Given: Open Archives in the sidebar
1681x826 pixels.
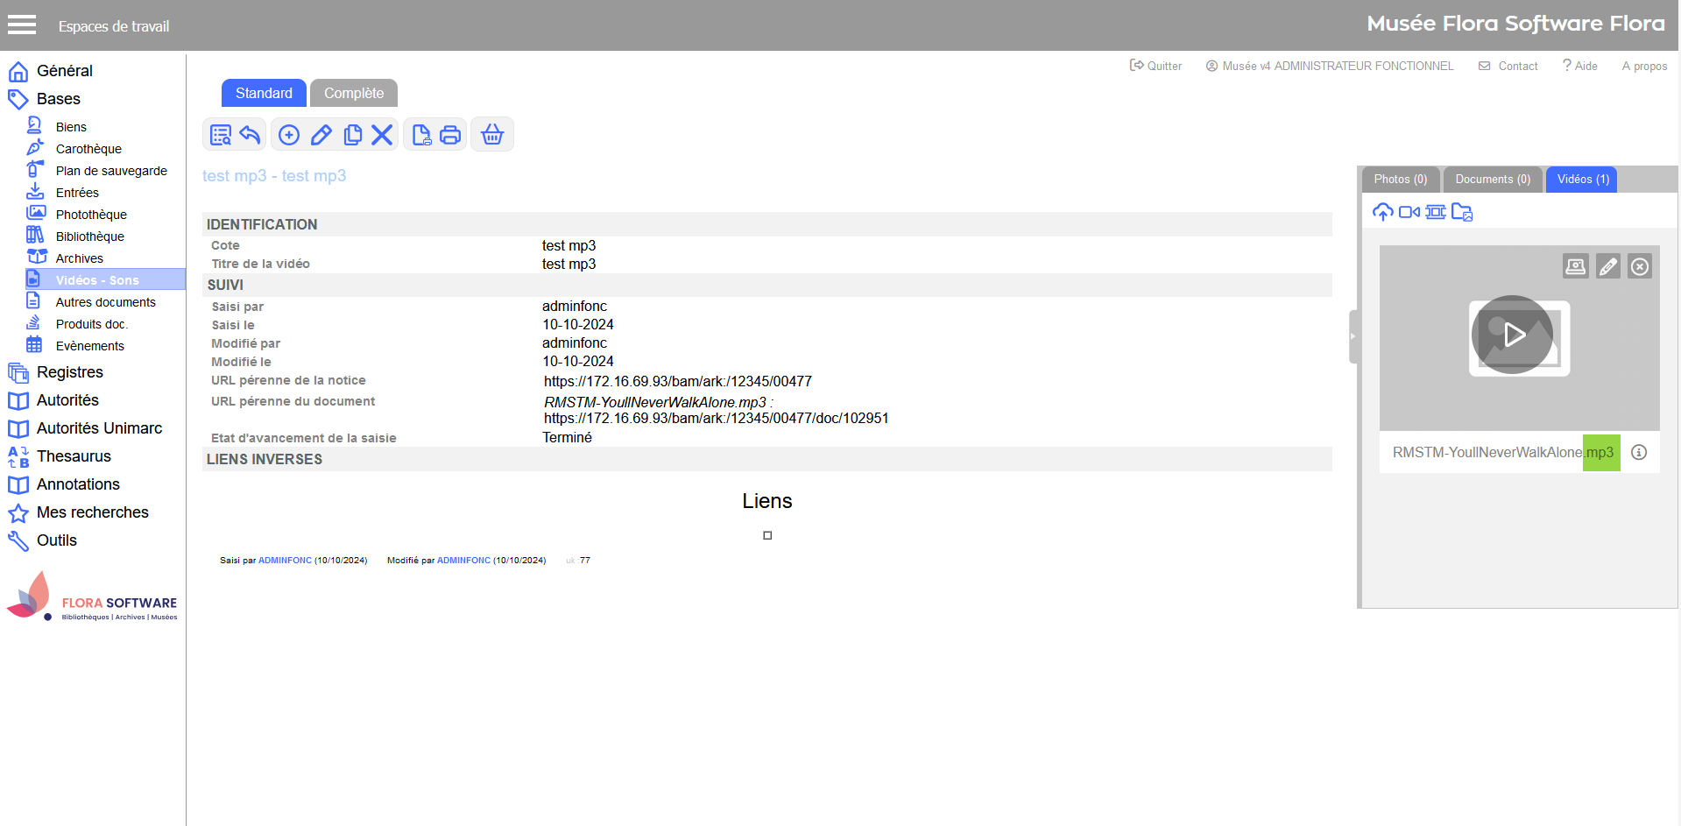Looking at the screenshot, I should click(79, 258).
